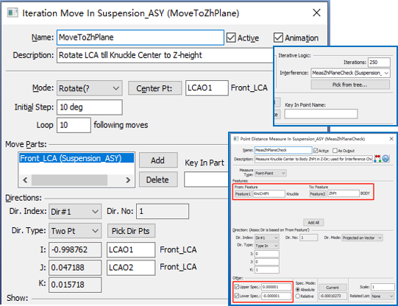Toggle the Animation checkbox
Viewport: 398px width, 306px height.
278,38
